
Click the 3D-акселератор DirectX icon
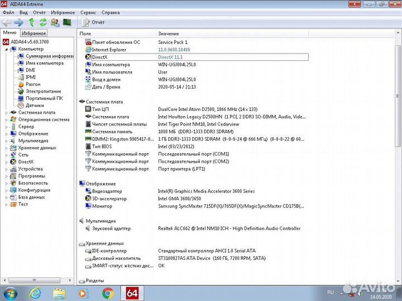click(x=88, y=198)
